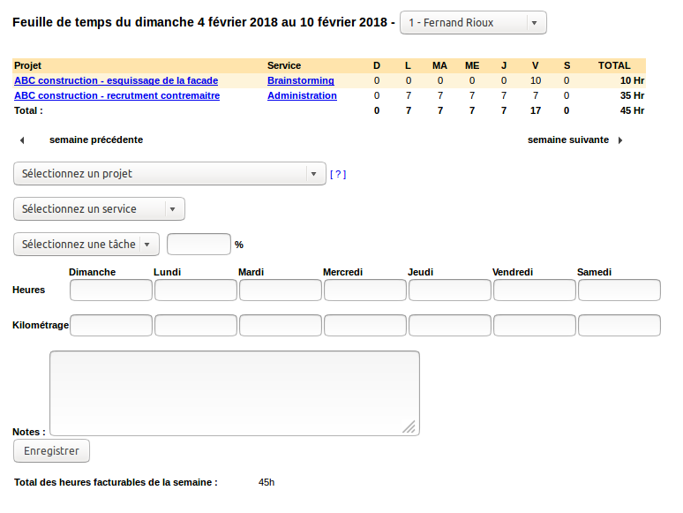This screenshot has height=513, width=683.
Task: Click the Brainstorming service link
Action: pyautogui.click(x=300, y=80)
